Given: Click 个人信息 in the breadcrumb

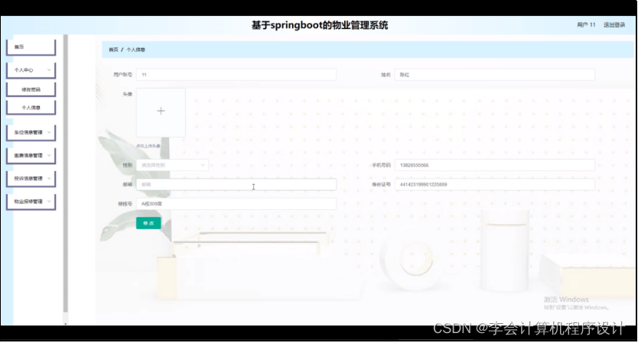Looking at the screenshot, I should coord(135,50).
